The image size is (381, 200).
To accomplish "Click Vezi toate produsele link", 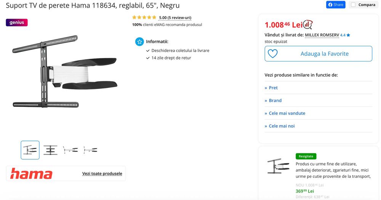I will (x=102, y=174).
